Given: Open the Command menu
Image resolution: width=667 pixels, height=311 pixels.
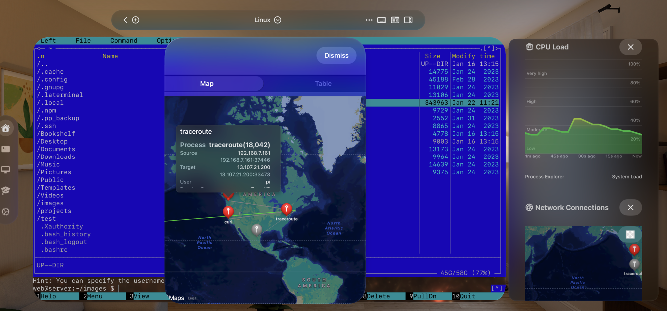Looking at the screenshot, I should (124, 41).
